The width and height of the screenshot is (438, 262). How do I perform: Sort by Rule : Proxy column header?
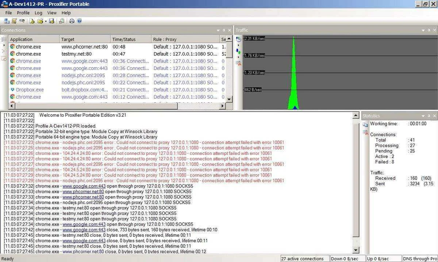point(185,39)
